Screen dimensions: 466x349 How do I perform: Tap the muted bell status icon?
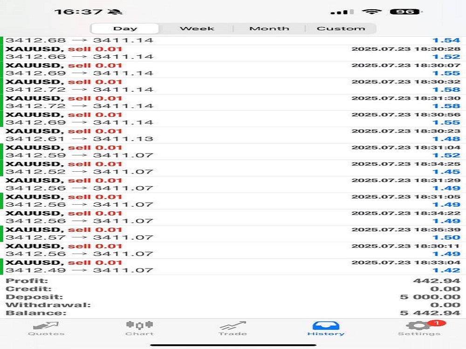tap(115, 12)
